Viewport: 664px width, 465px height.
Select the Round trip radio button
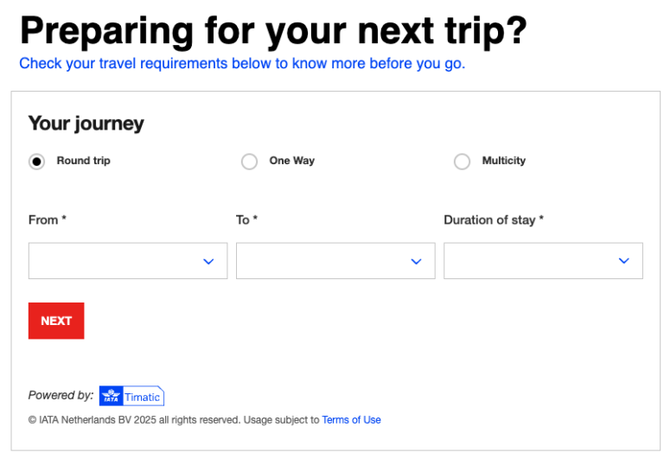[36, 162]
